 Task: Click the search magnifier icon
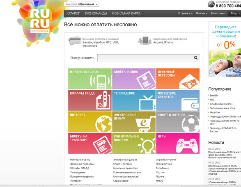point(196,58)
